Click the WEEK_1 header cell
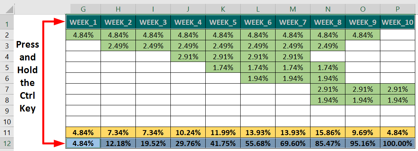Viewport: 418px width, 151px height. (x=83, y=22)
